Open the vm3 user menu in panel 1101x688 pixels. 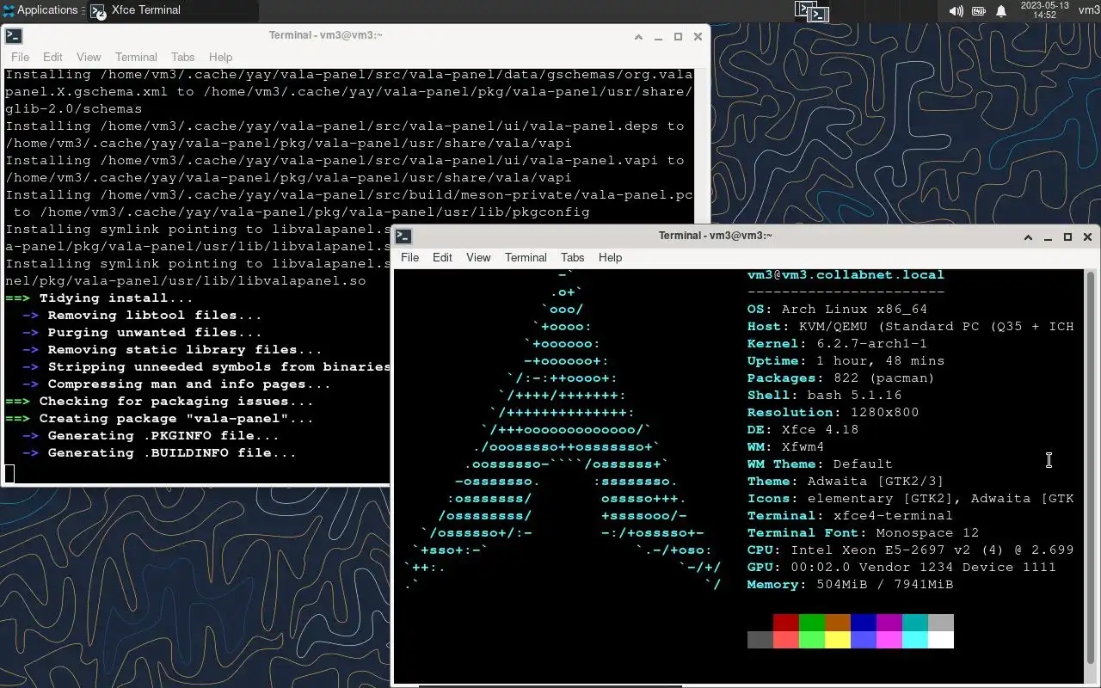point(1089,10)
